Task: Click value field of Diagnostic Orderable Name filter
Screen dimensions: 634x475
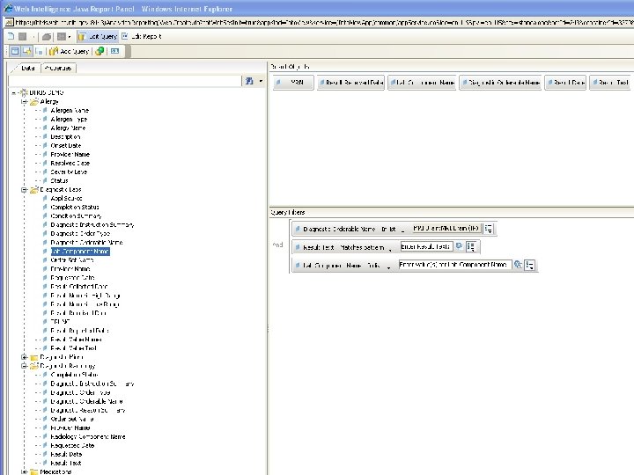Action: pyautogui.click(x=446, y=229)
